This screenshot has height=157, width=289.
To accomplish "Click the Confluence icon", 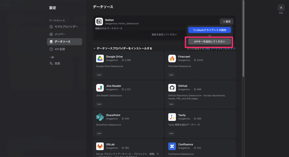I will tap(172, 146).
